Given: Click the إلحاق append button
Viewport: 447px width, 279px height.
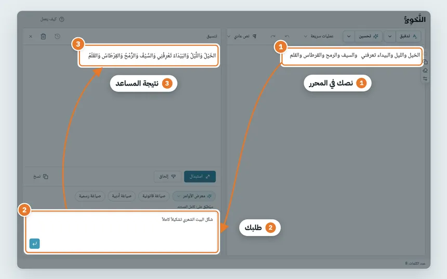Looking at the screenshot, I should (167, 177).
